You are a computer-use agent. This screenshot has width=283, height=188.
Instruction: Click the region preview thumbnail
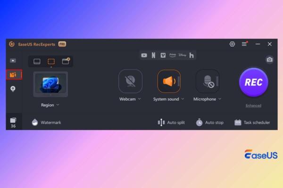50,85
